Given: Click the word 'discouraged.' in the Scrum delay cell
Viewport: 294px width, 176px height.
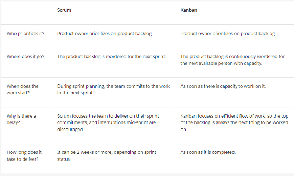Looking at the screenshot, I should (x=70, y=129).
